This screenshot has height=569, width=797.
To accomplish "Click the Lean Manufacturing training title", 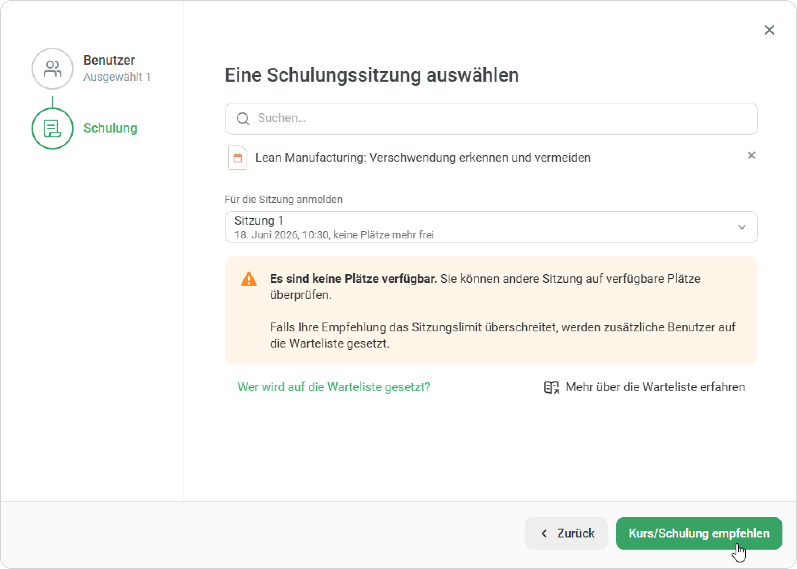I will click(x=423, y=158).
